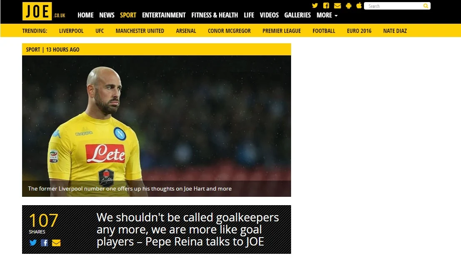Viewport: 461px width, 258px height.
Task: Open JOE's Twitter page from header
Action: (315, 5)
